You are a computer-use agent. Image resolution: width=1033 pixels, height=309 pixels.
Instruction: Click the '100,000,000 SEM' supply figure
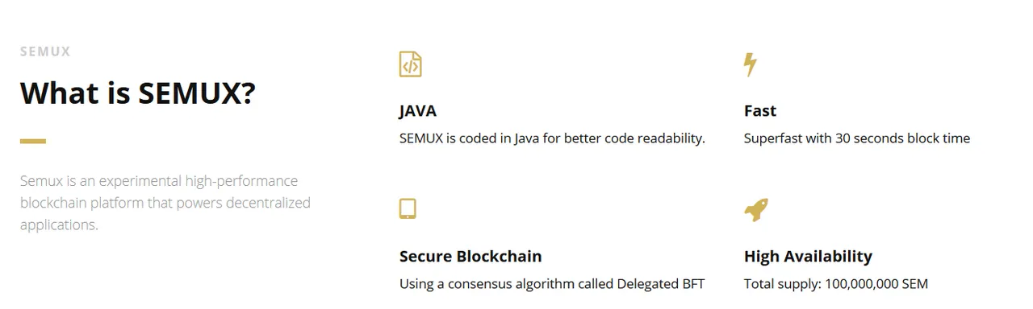click(x=877, y=284)
